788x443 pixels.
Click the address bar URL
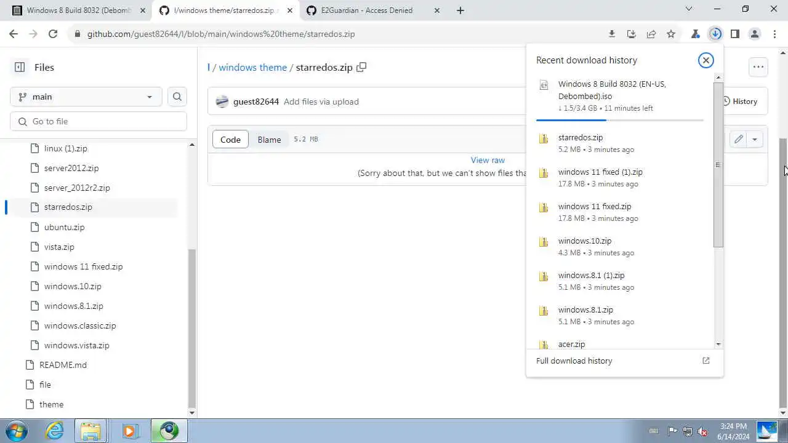point(221,34)
